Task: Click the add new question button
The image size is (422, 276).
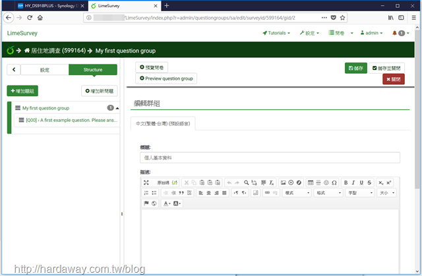Action: (100, 91)
